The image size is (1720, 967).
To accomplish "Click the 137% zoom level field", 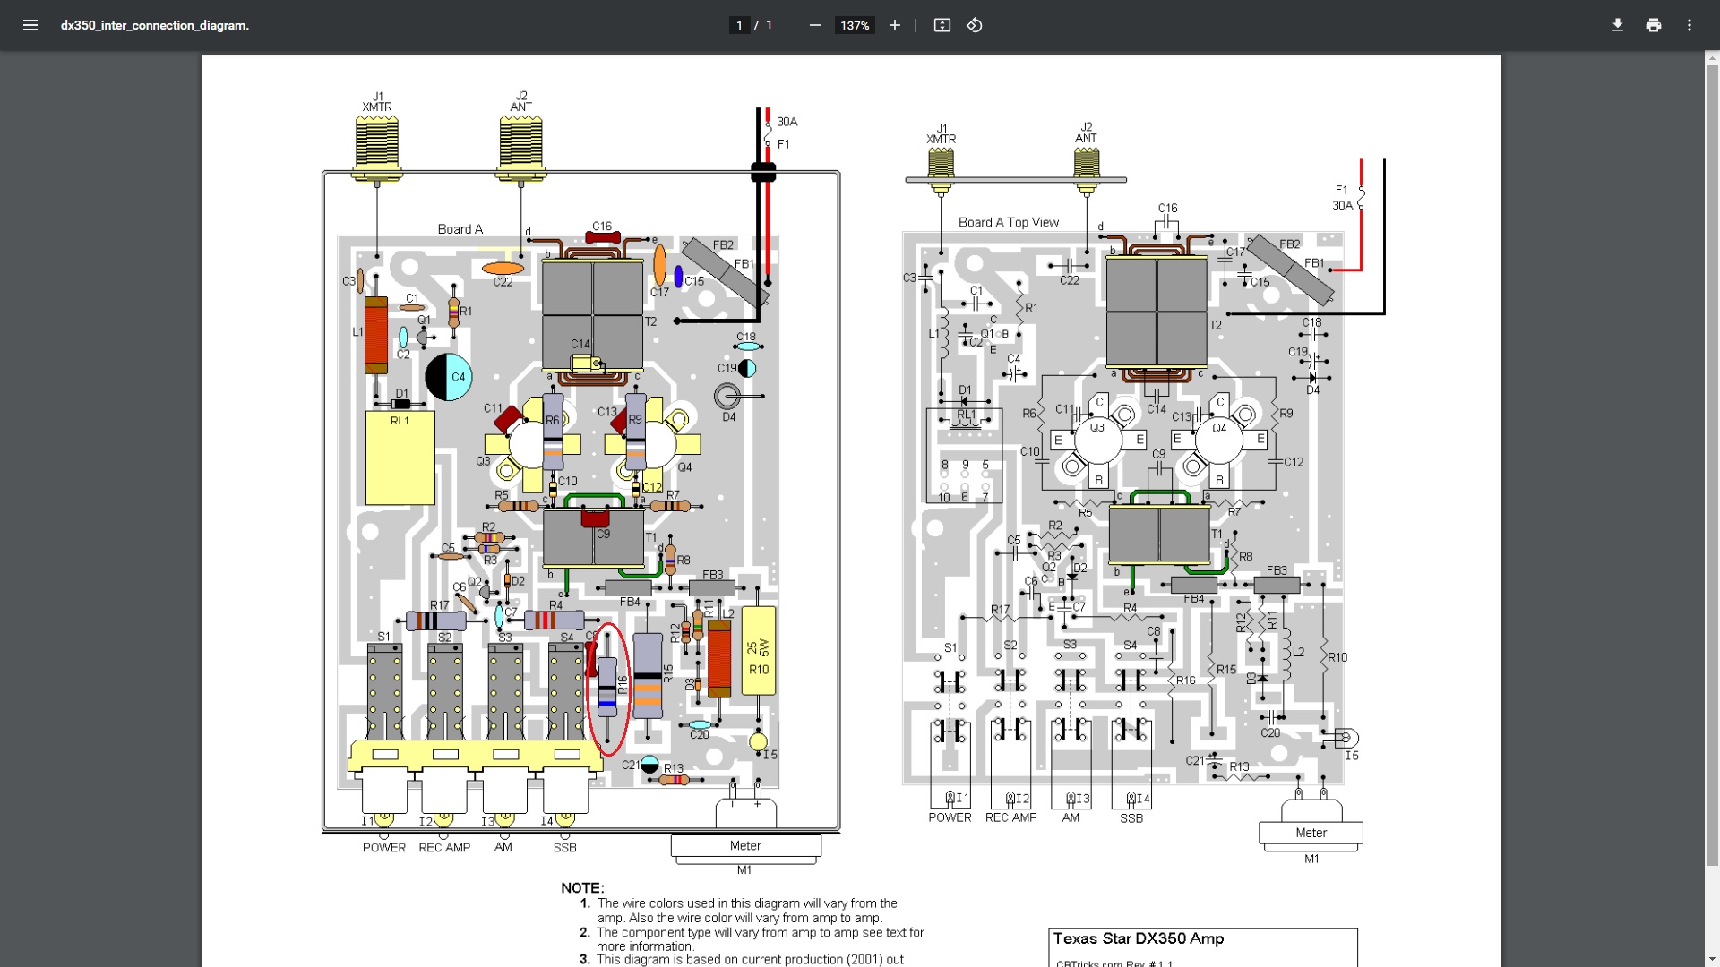I will [x=854, y=25].
